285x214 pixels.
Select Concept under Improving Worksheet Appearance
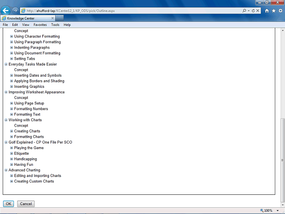pyautogui.click(x=21, y=98)
